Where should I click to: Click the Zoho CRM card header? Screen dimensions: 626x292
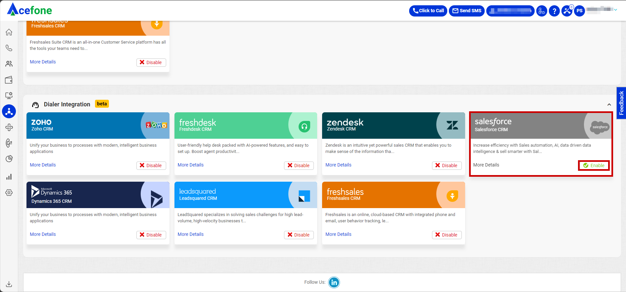coord(98,126)
